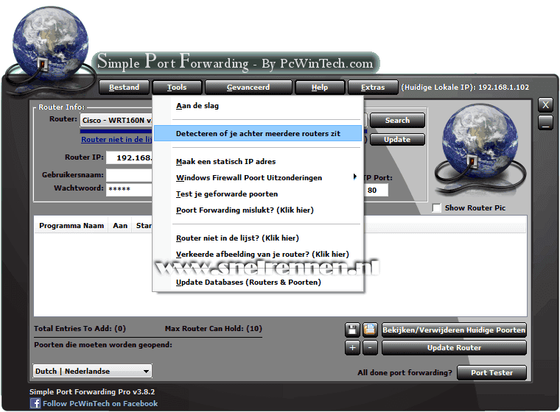Click the minus remove entry button
560x412 pixels.
(370, 347)
